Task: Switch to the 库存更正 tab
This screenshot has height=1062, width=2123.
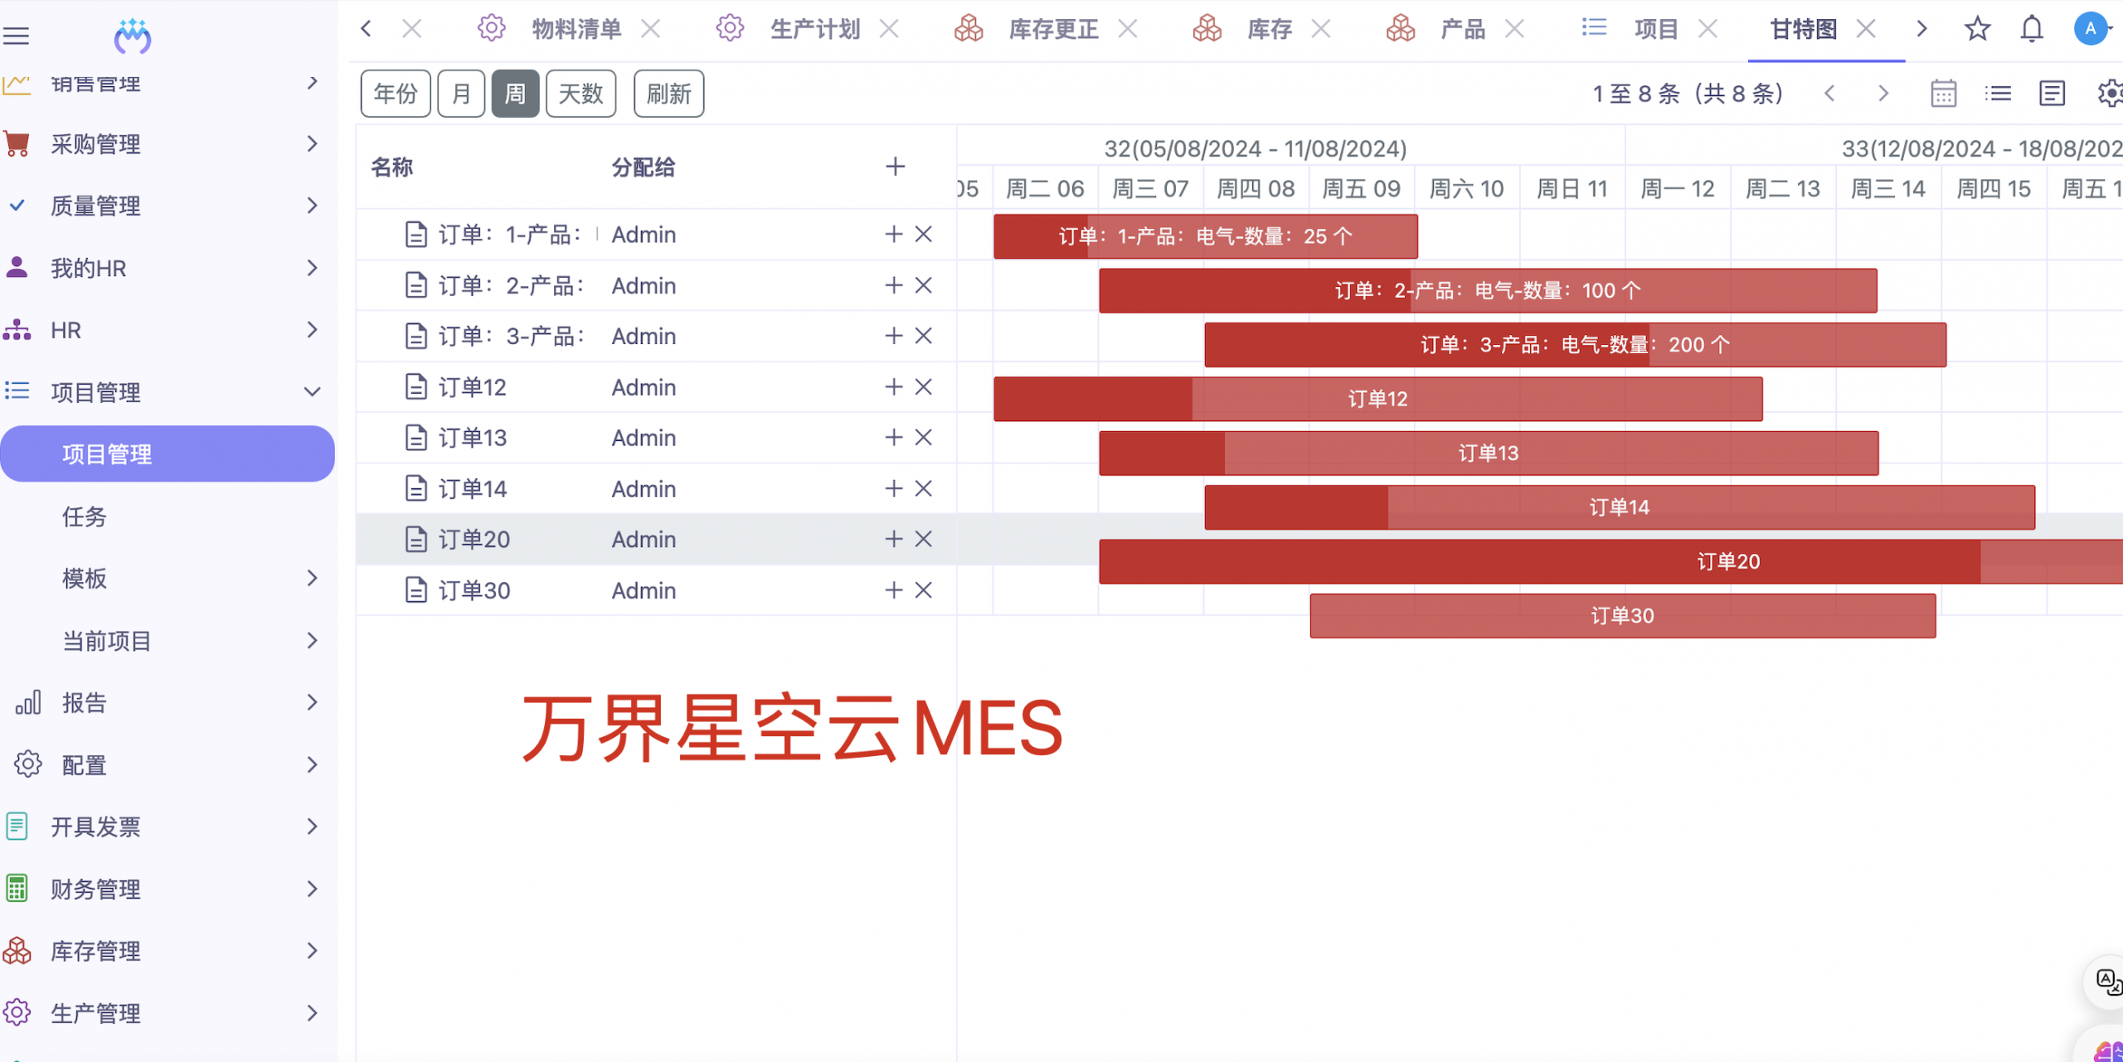Action: 1053,29
